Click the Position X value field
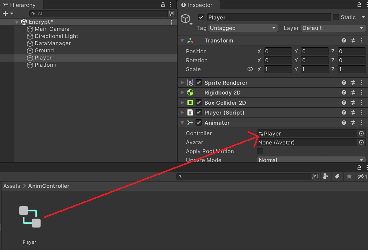Viewport: 368px width, 250px height. coord(277,51)
